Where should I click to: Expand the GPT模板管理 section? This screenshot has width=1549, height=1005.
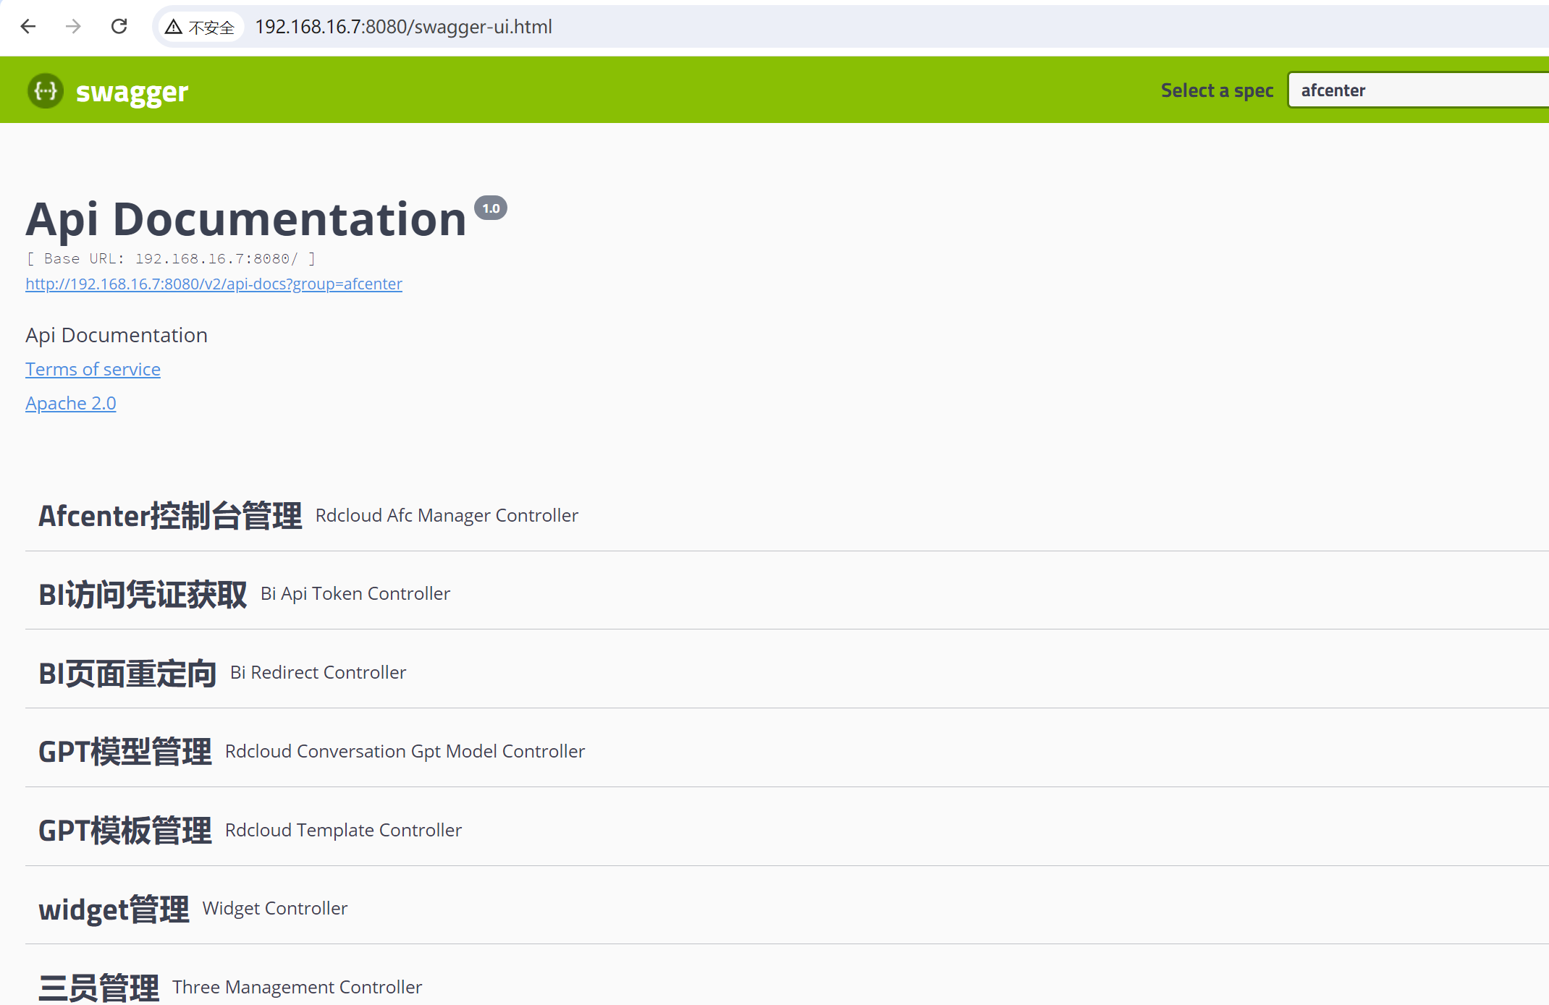(x=124, y=831)
